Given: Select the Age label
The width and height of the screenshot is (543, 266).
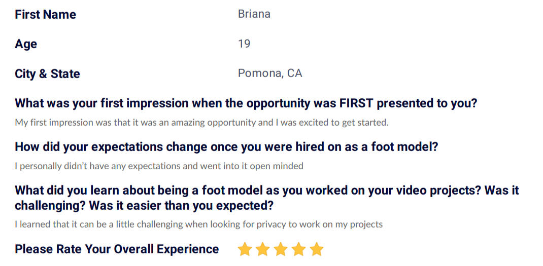Looking at the screenshot, I should 26,45.
